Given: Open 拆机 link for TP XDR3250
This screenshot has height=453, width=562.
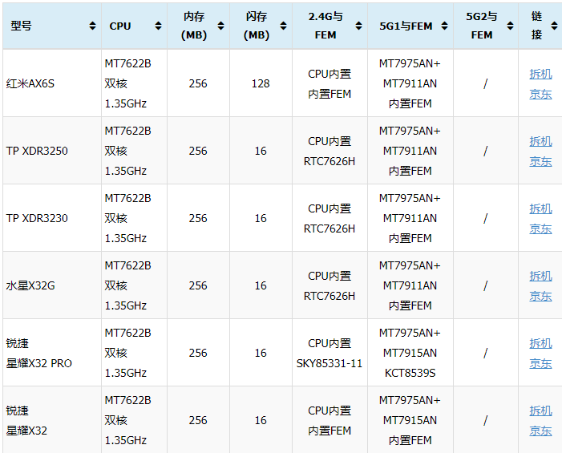Looking at the screenshot, I should point(540,141).
